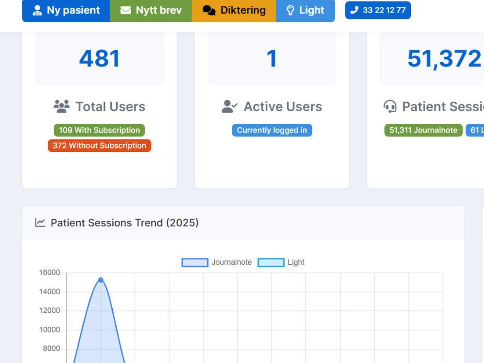
Task: Click the chart line icon beside Patient Sessions Trend
Action: (x=40, y=223)
